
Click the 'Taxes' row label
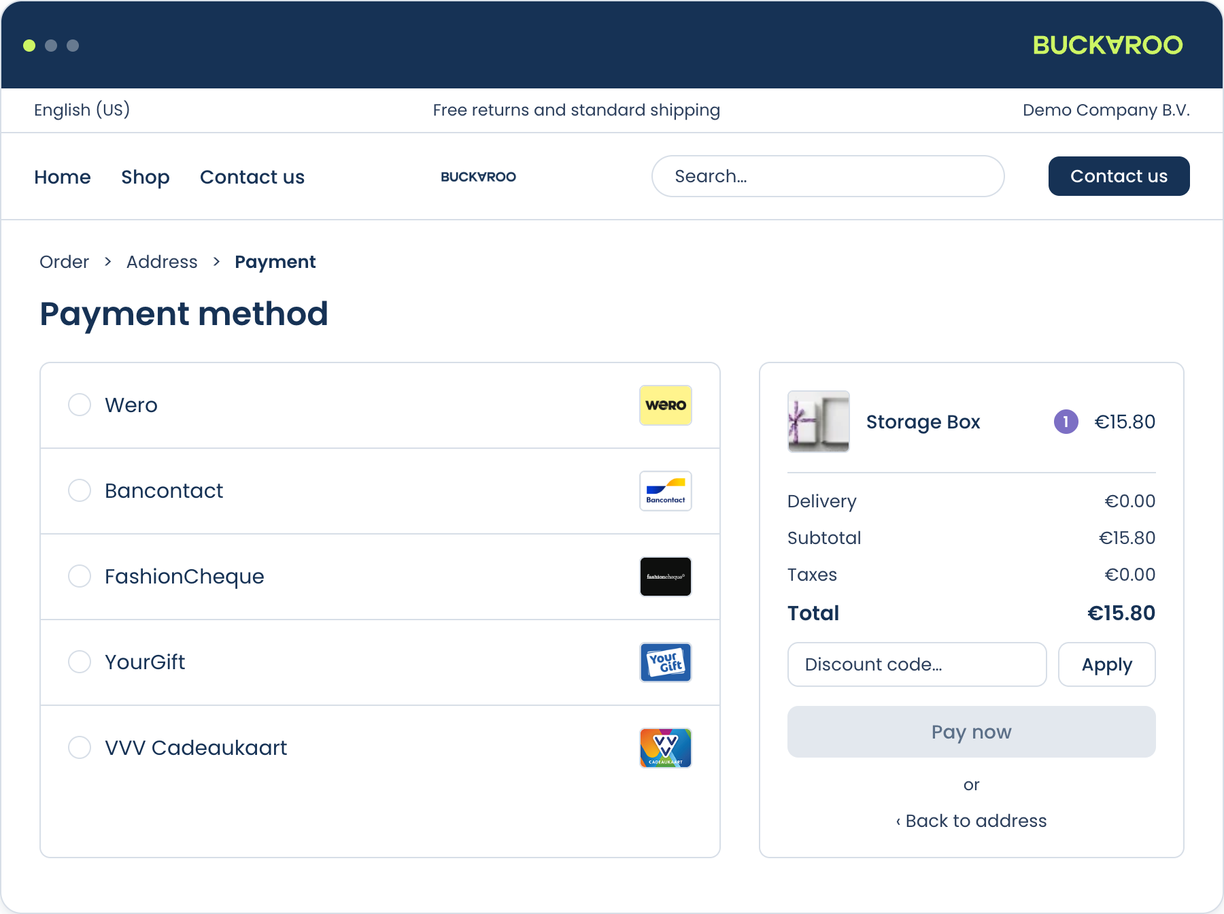click(x=812, y=575)
